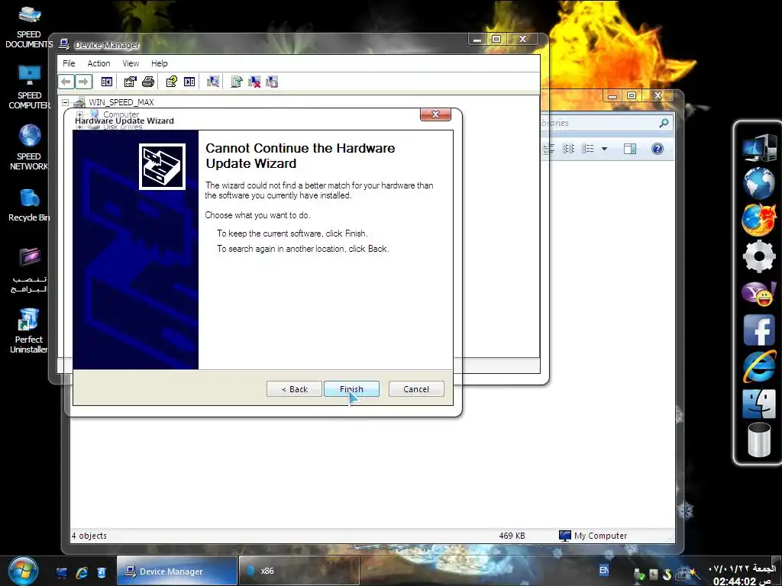
Task: Click the Disable device toolbar icon
Action: point(273,82)
